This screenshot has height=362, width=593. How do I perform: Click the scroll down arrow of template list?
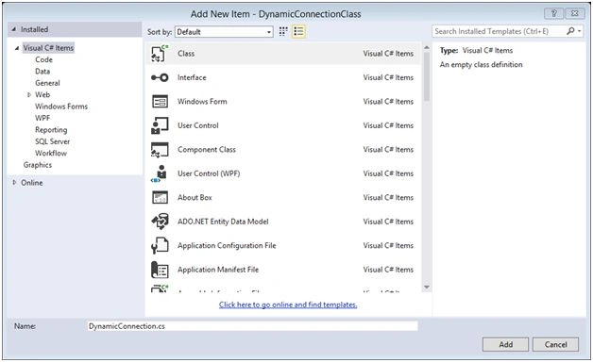pos(427,288)
